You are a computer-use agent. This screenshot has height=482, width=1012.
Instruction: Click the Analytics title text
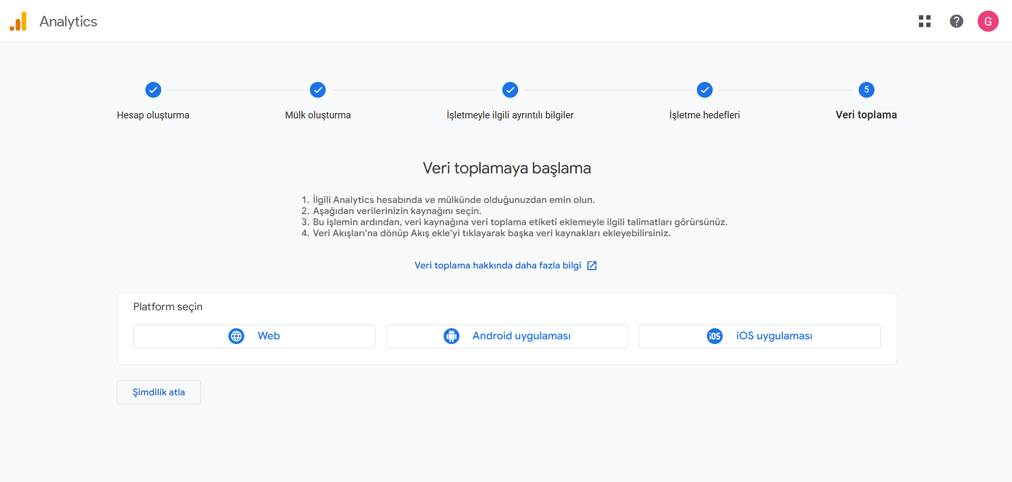click(68, 22)
